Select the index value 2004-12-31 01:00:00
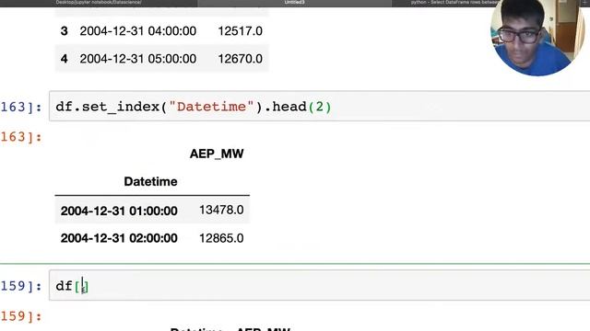Screen dimensions: 590x331 pyautogui.click(x=119, y=211)
